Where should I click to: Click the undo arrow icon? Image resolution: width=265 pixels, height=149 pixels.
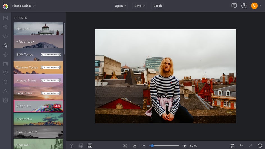click(241, 146)
